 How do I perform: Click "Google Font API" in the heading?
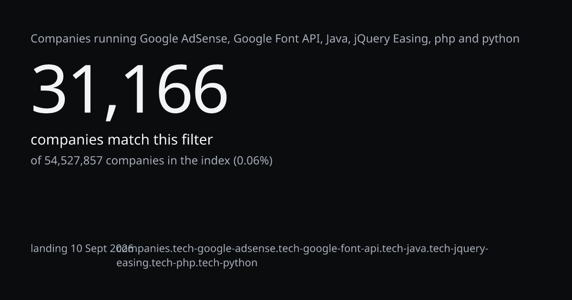pyautogui.click(x=277, y=39)
